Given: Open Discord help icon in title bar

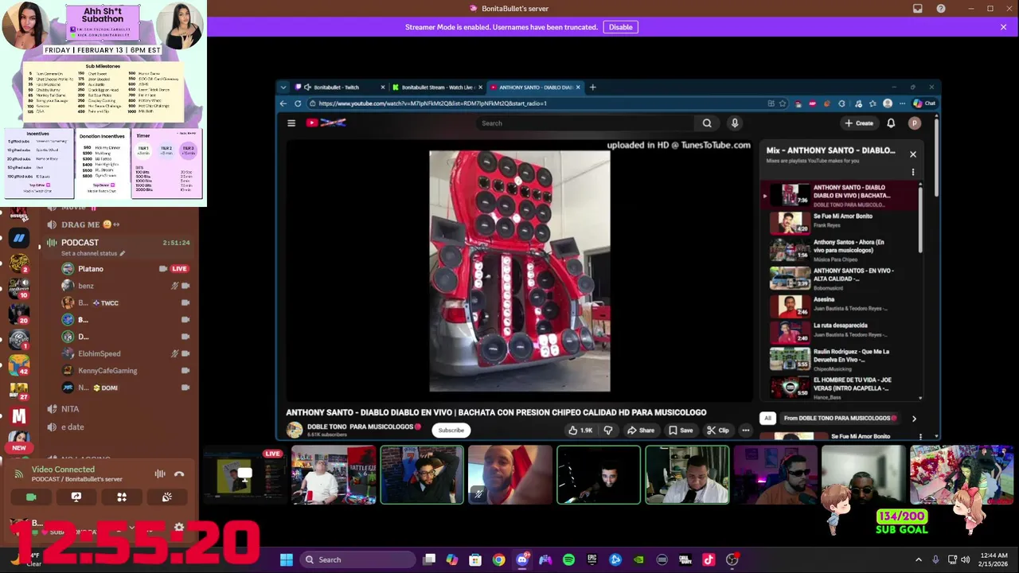Looking at the screenshot, I should click(x=941, y=9).
